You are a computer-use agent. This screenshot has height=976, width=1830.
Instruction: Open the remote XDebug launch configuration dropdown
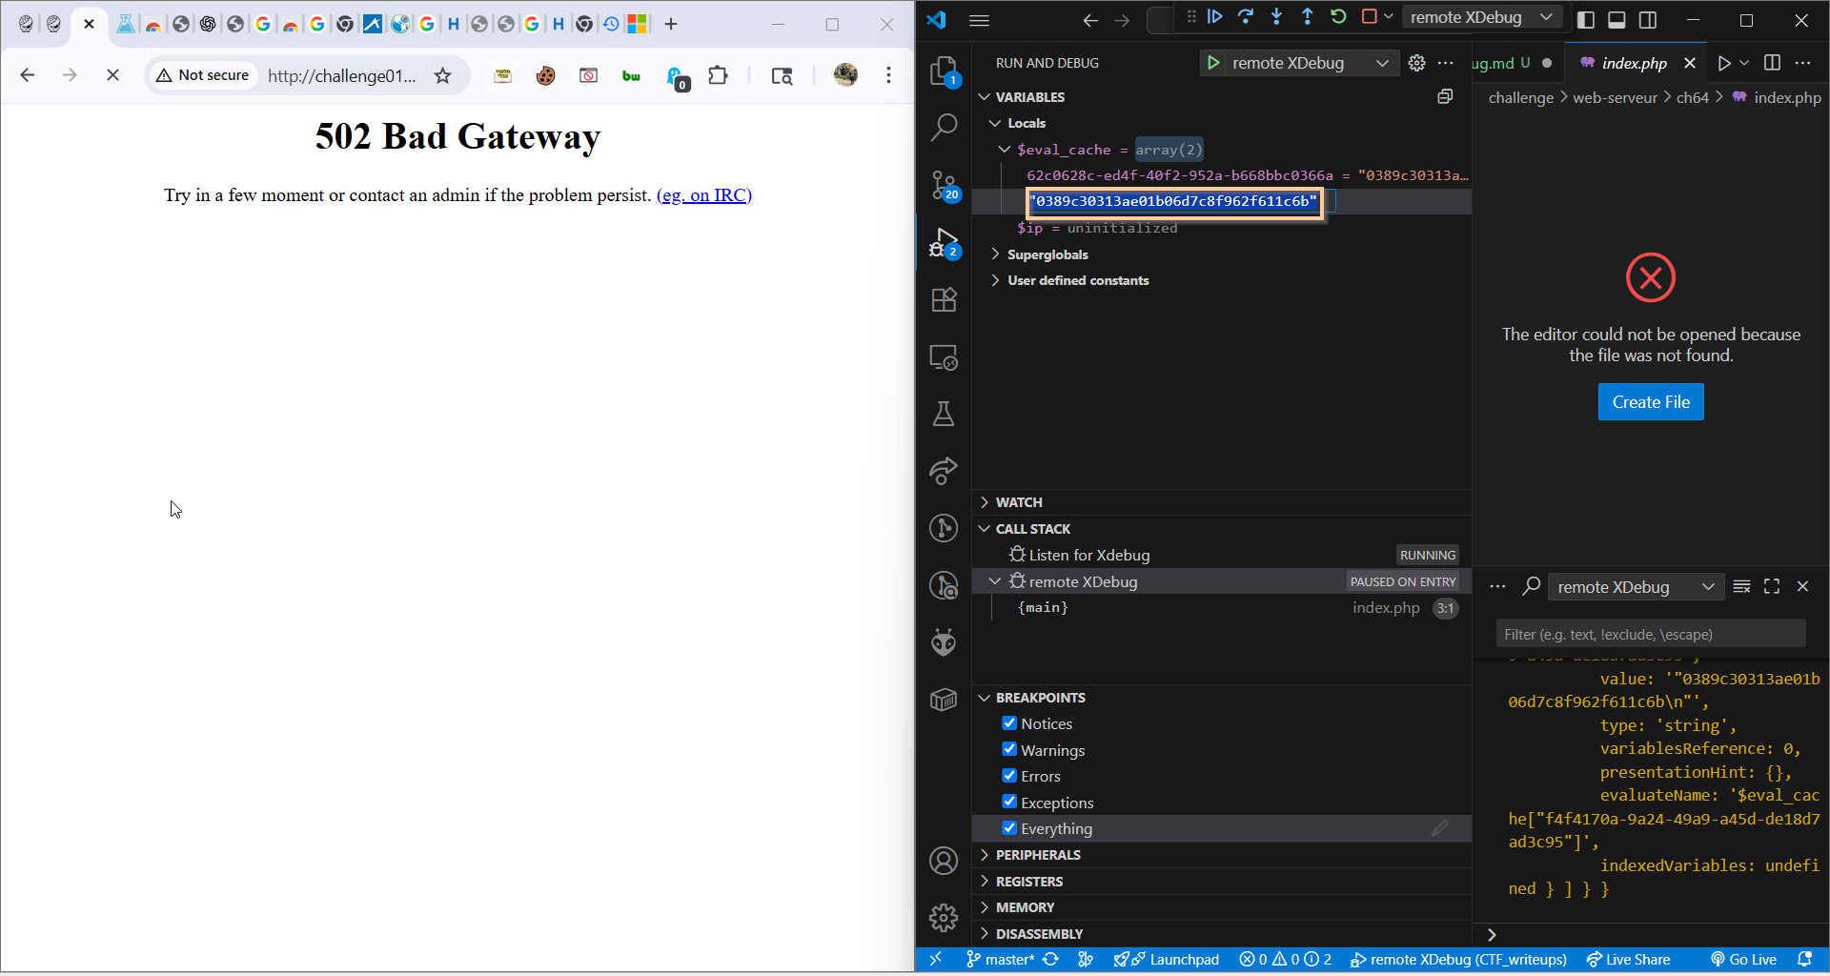(x=1381, y=63)
